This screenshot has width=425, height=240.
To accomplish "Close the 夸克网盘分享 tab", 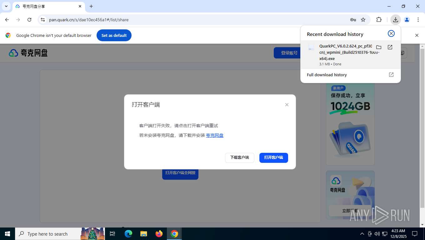I will coord(80,6).
